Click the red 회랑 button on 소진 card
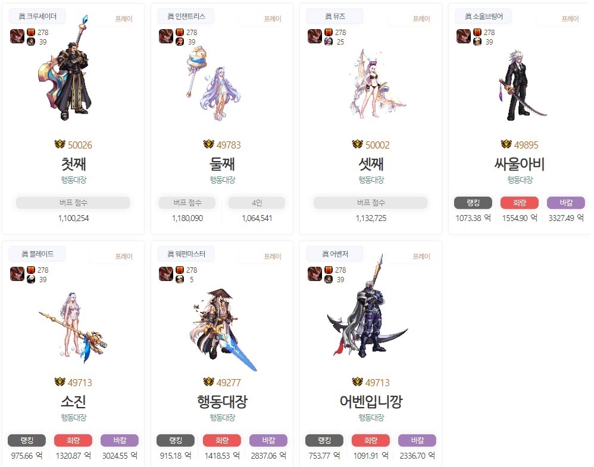Image resolution: width=594 pixels, height=467 pixels. 73,440
